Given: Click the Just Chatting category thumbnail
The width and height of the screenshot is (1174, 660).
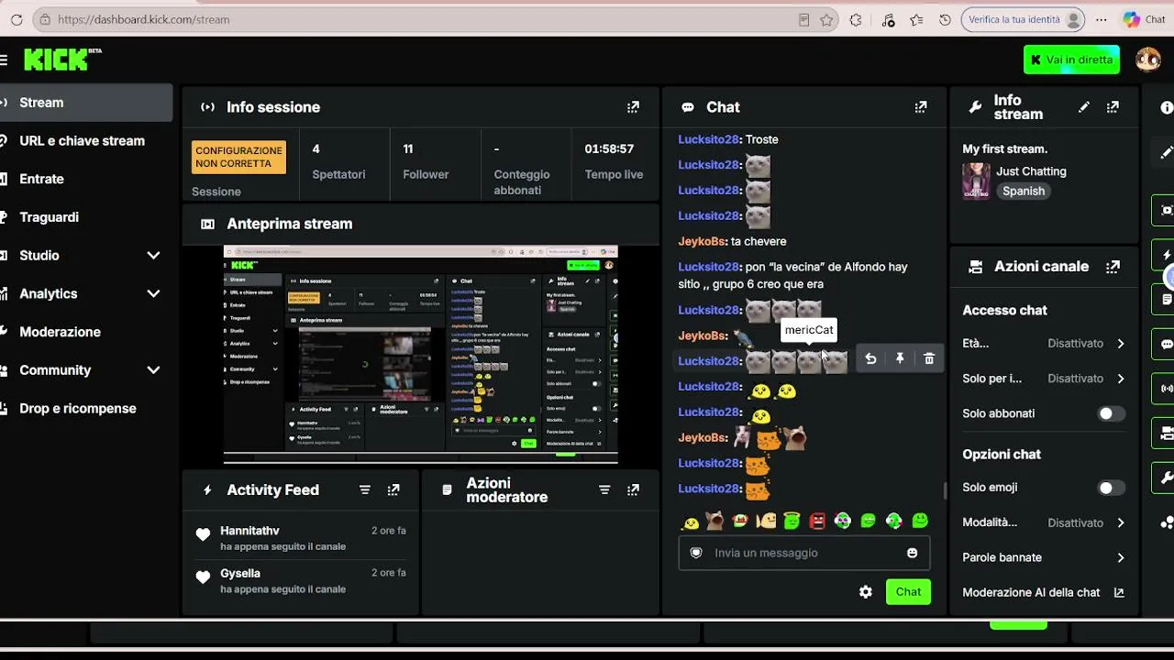Looking at the screenshot, I should tap(976, 181).
